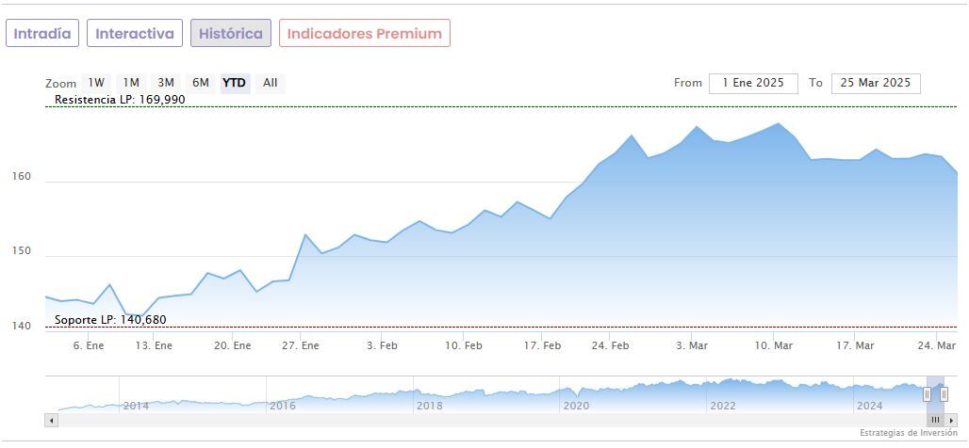Click the scrollbar left arrow
969x448 pixels.
(51, 420)
